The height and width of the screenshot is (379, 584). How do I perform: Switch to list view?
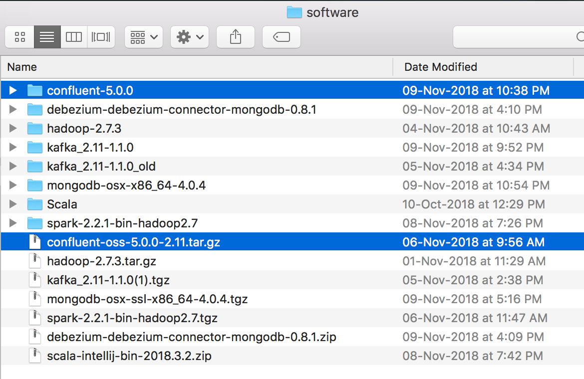click(47, 36)
